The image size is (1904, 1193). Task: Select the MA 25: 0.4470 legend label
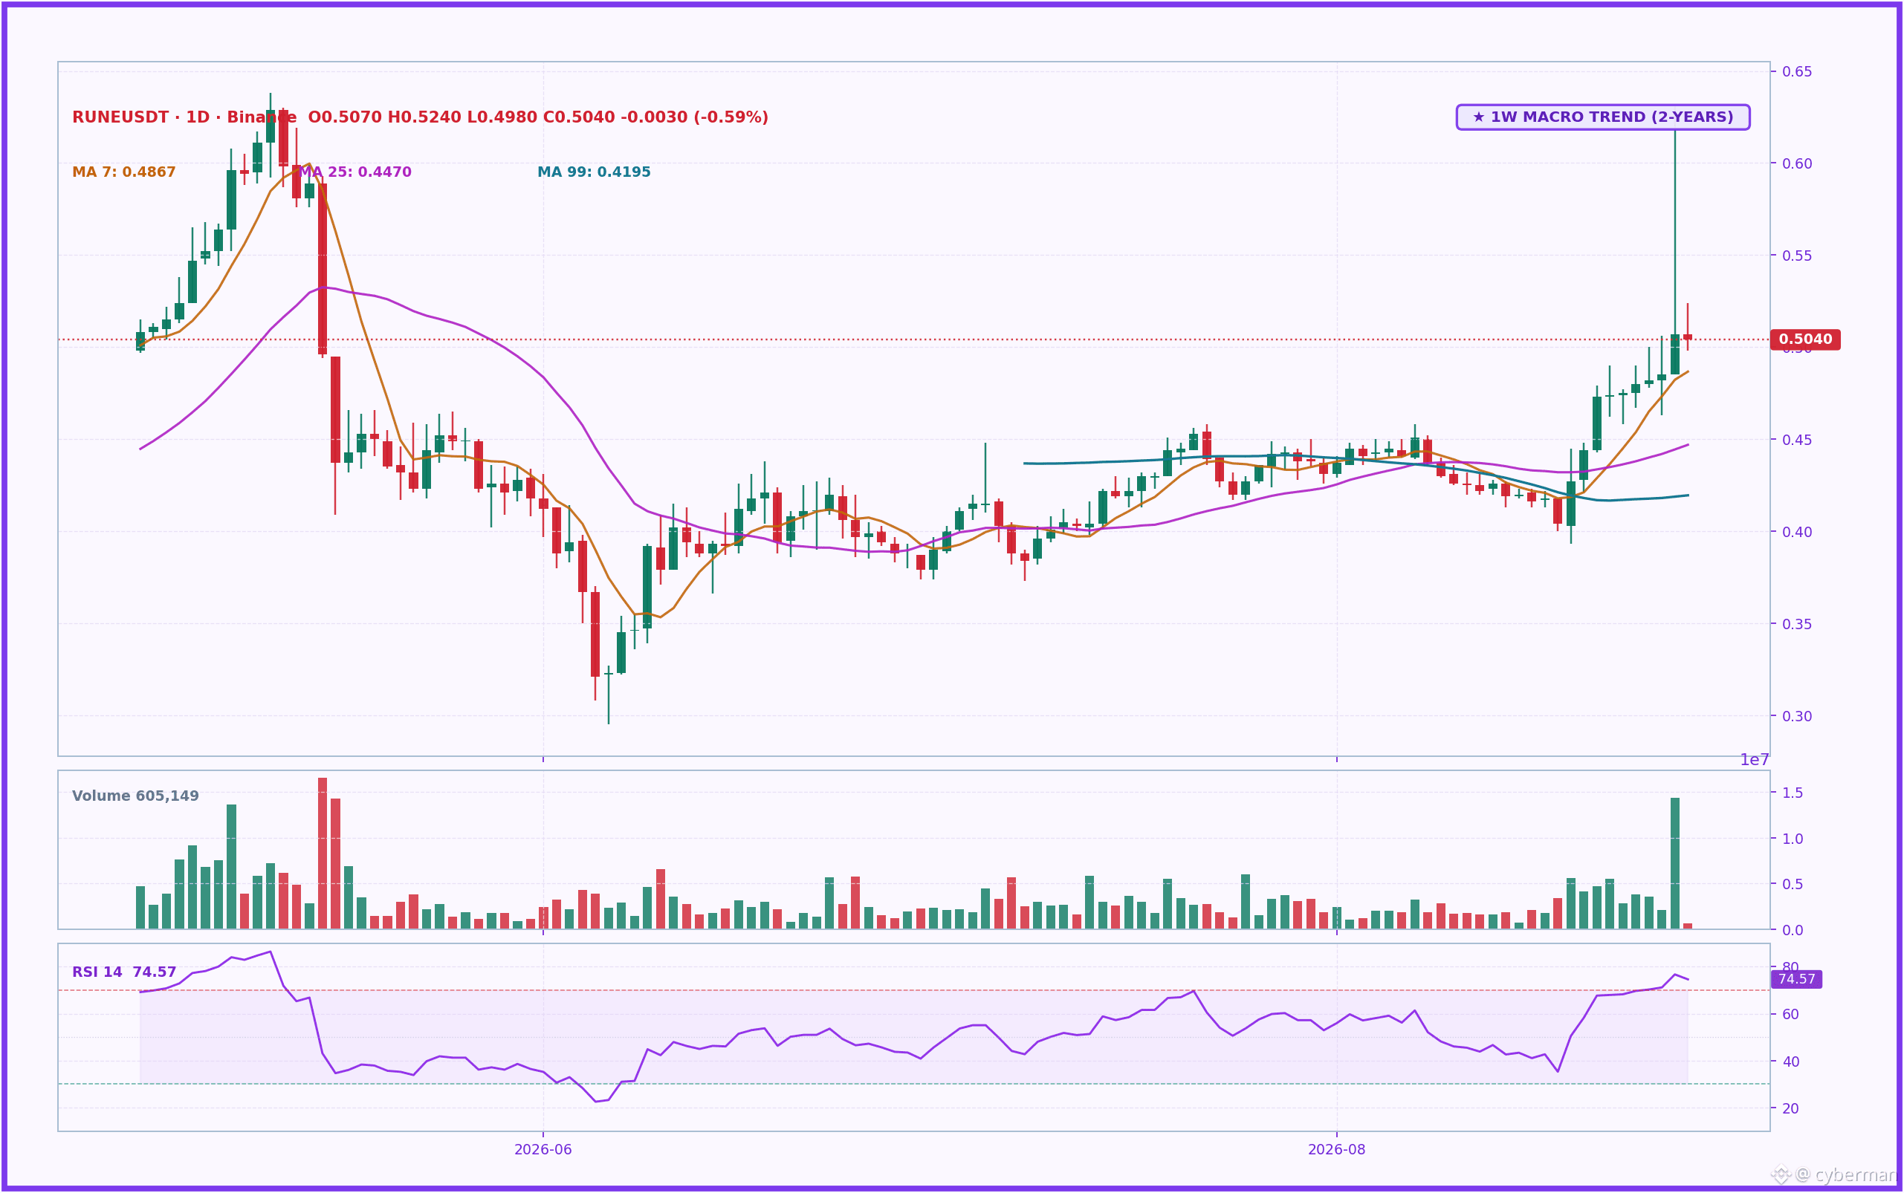pyautogui.click(x=355, y=172)
